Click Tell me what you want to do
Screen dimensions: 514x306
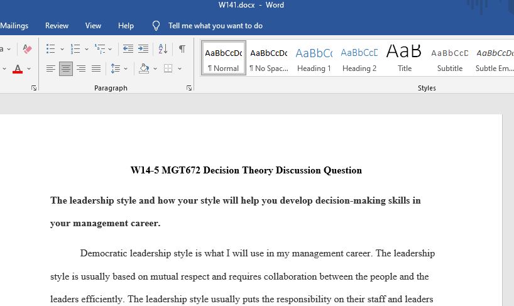216,26
